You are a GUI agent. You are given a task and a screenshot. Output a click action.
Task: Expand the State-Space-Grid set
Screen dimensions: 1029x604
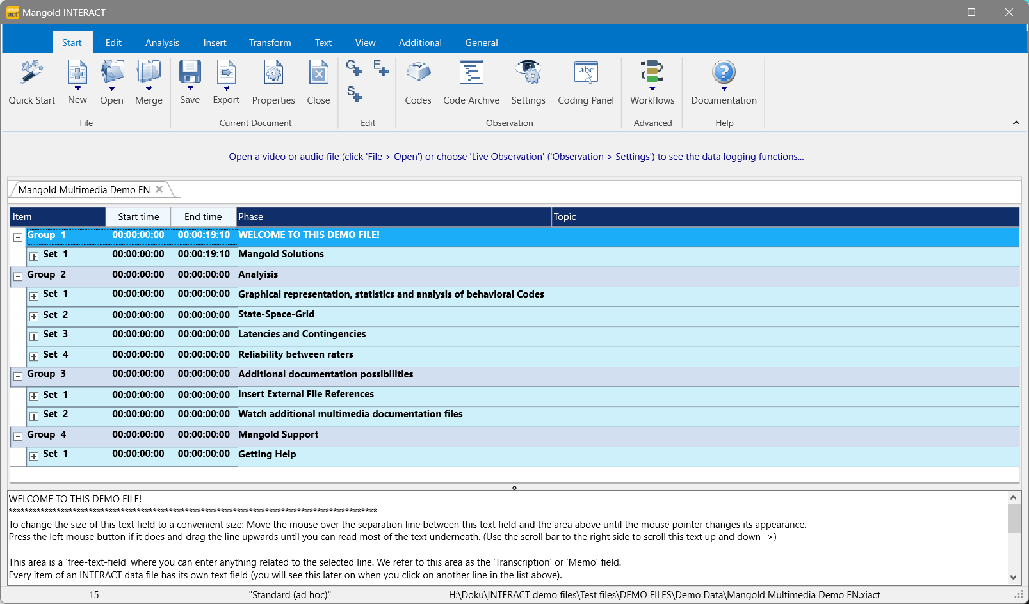pyautogui.click(x=34, y=317)
